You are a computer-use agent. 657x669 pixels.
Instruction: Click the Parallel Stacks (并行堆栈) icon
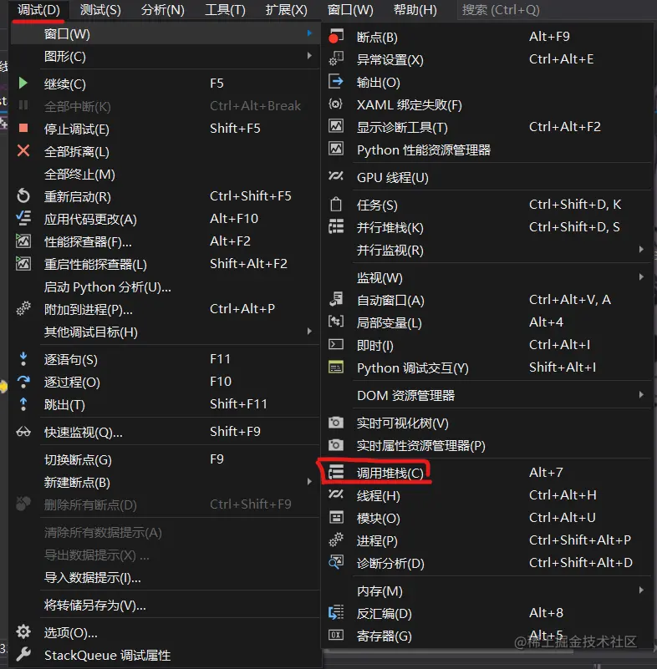click(336, 226)
